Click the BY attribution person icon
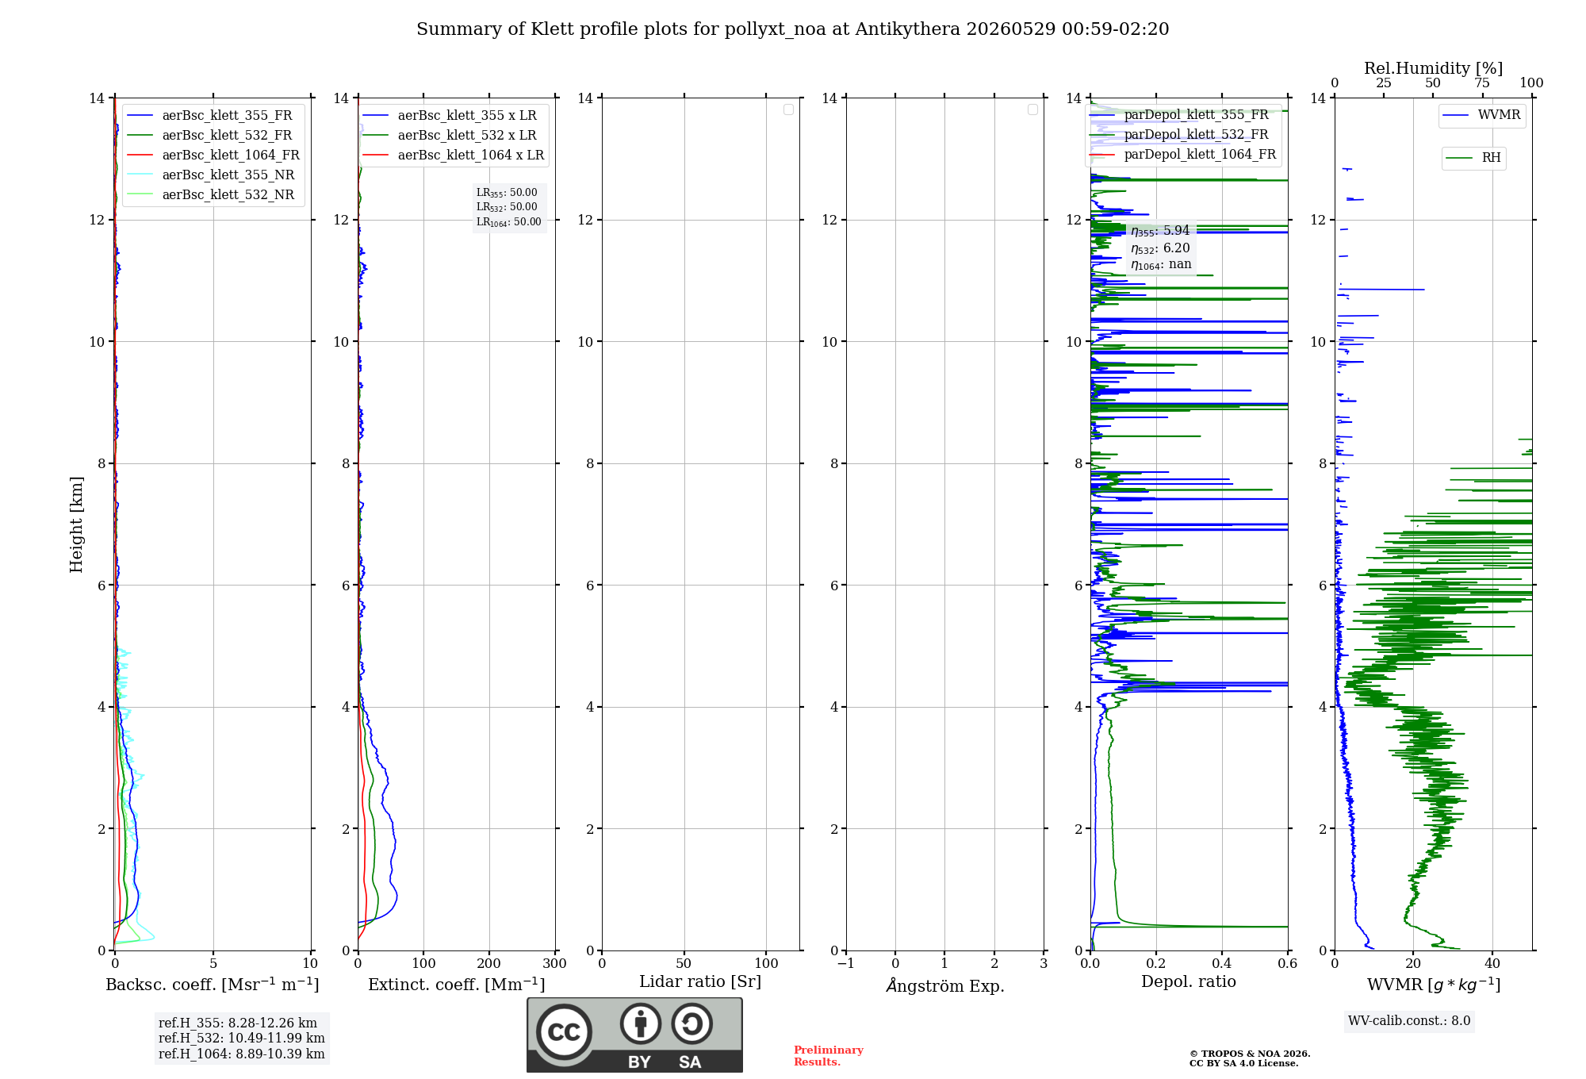The height and width of the screenshot is (1079, 1586). (641, 1023)
